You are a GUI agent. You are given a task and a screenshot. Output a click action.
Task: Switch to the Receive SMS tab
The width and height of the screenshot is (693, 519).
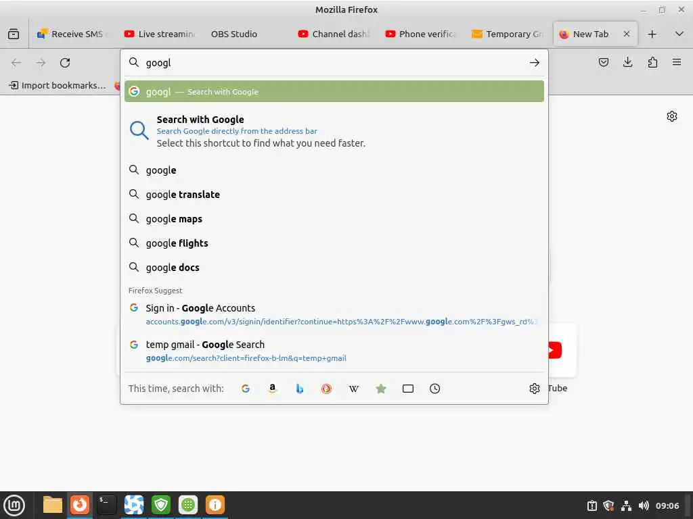click(x=72, y=34)
